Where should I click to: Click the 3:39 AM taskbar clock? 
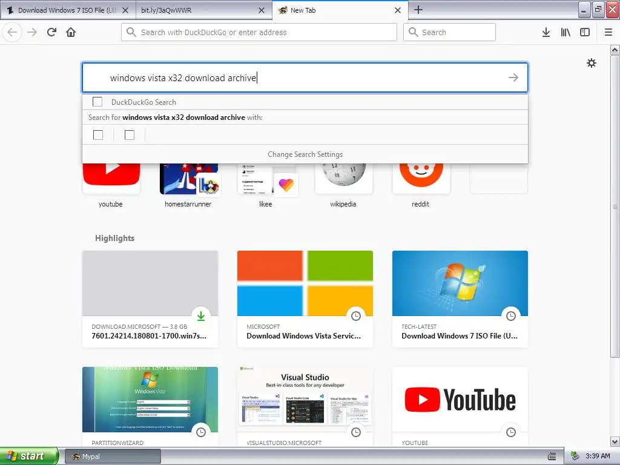[598, 456]
